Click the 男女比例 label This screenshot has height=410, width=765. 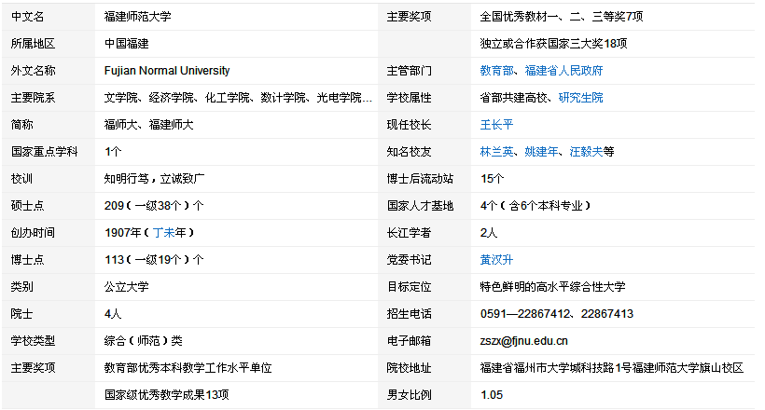click(410, 395)
